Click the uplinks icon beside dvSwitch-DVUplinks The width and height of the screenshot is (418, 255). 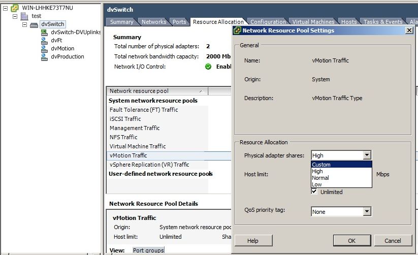coord(44,33)
